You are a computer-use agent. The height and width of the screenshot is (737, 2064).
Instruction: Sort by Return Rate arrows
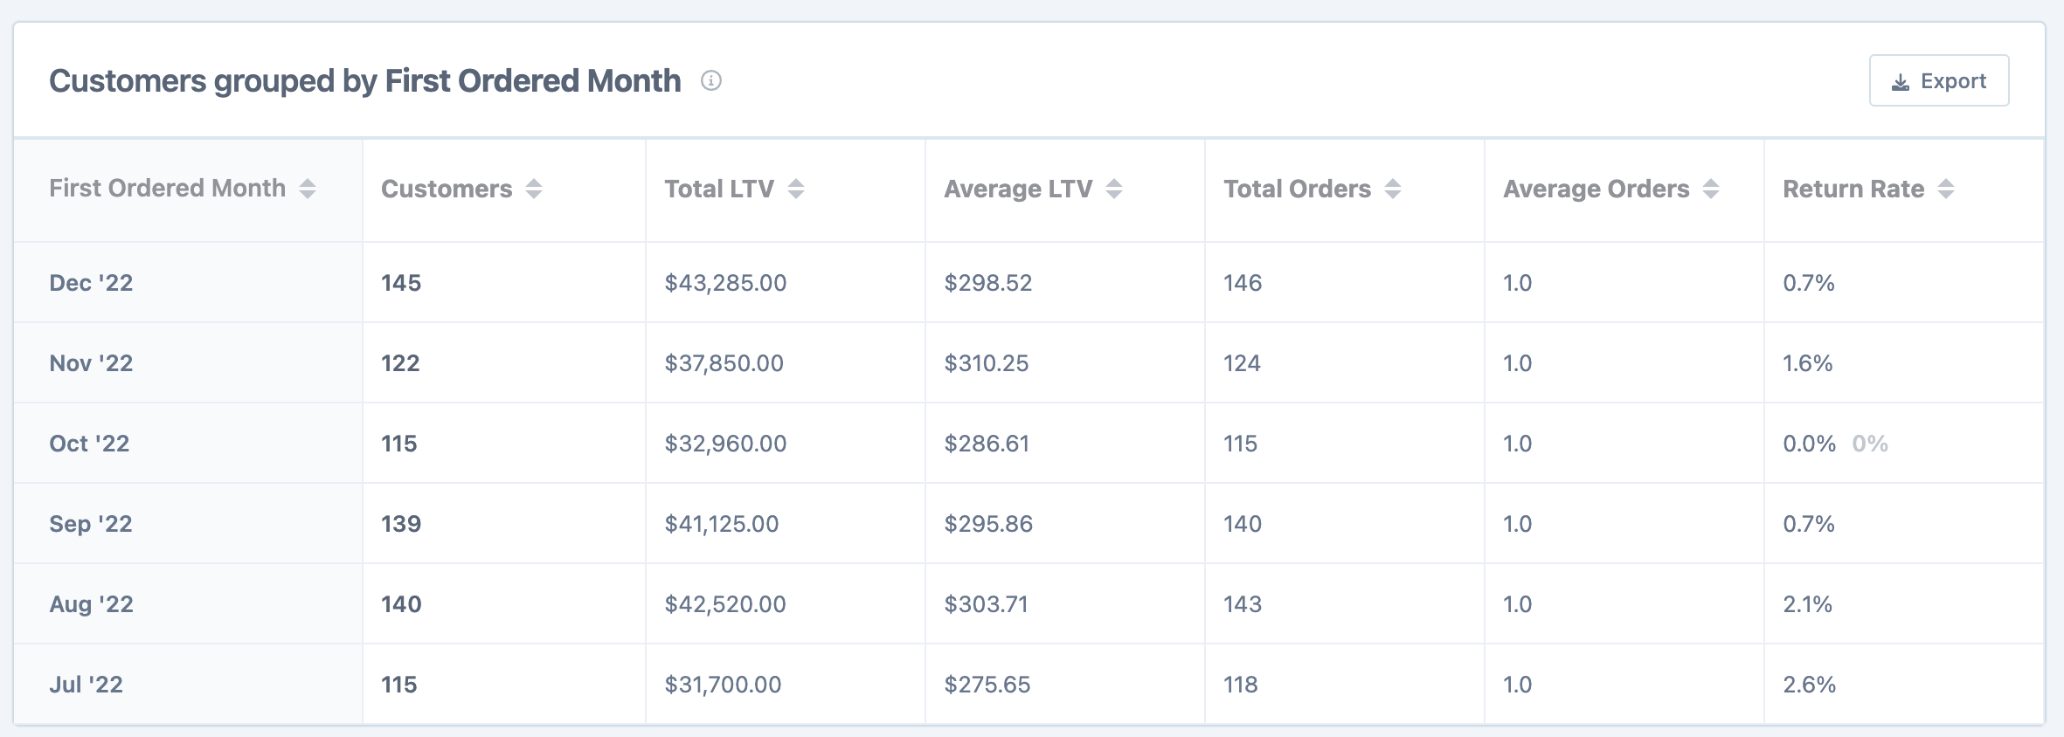click(1946, 189)
